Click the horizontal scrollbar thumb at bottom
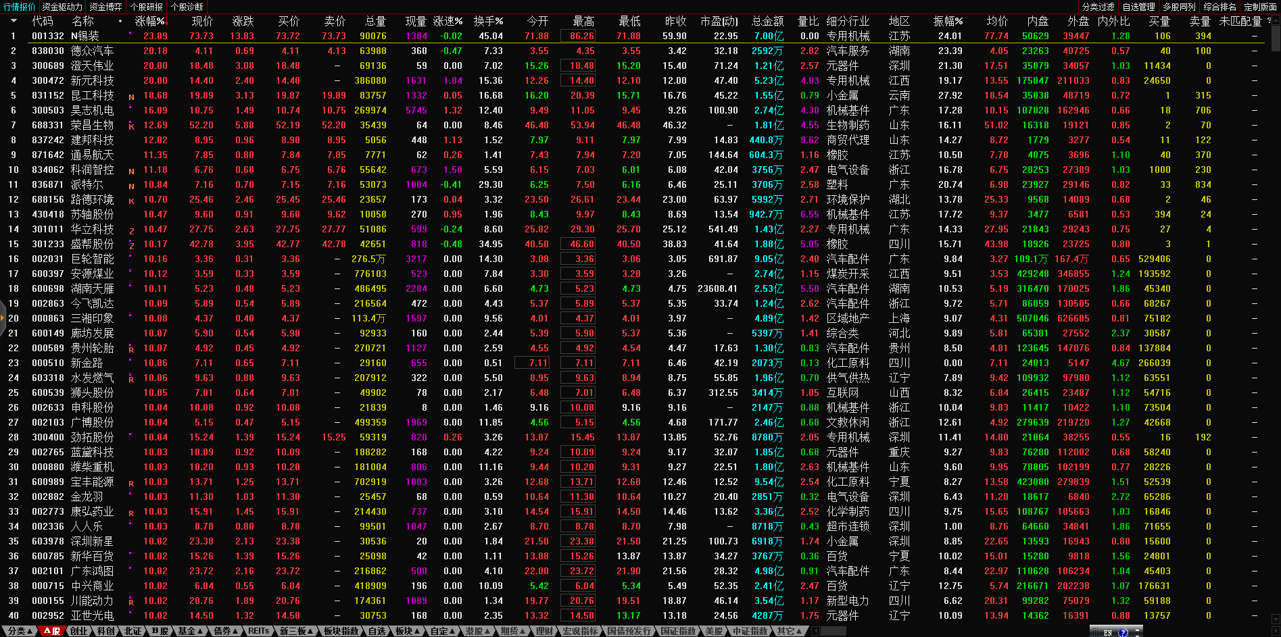 click(x=833, y=631)
